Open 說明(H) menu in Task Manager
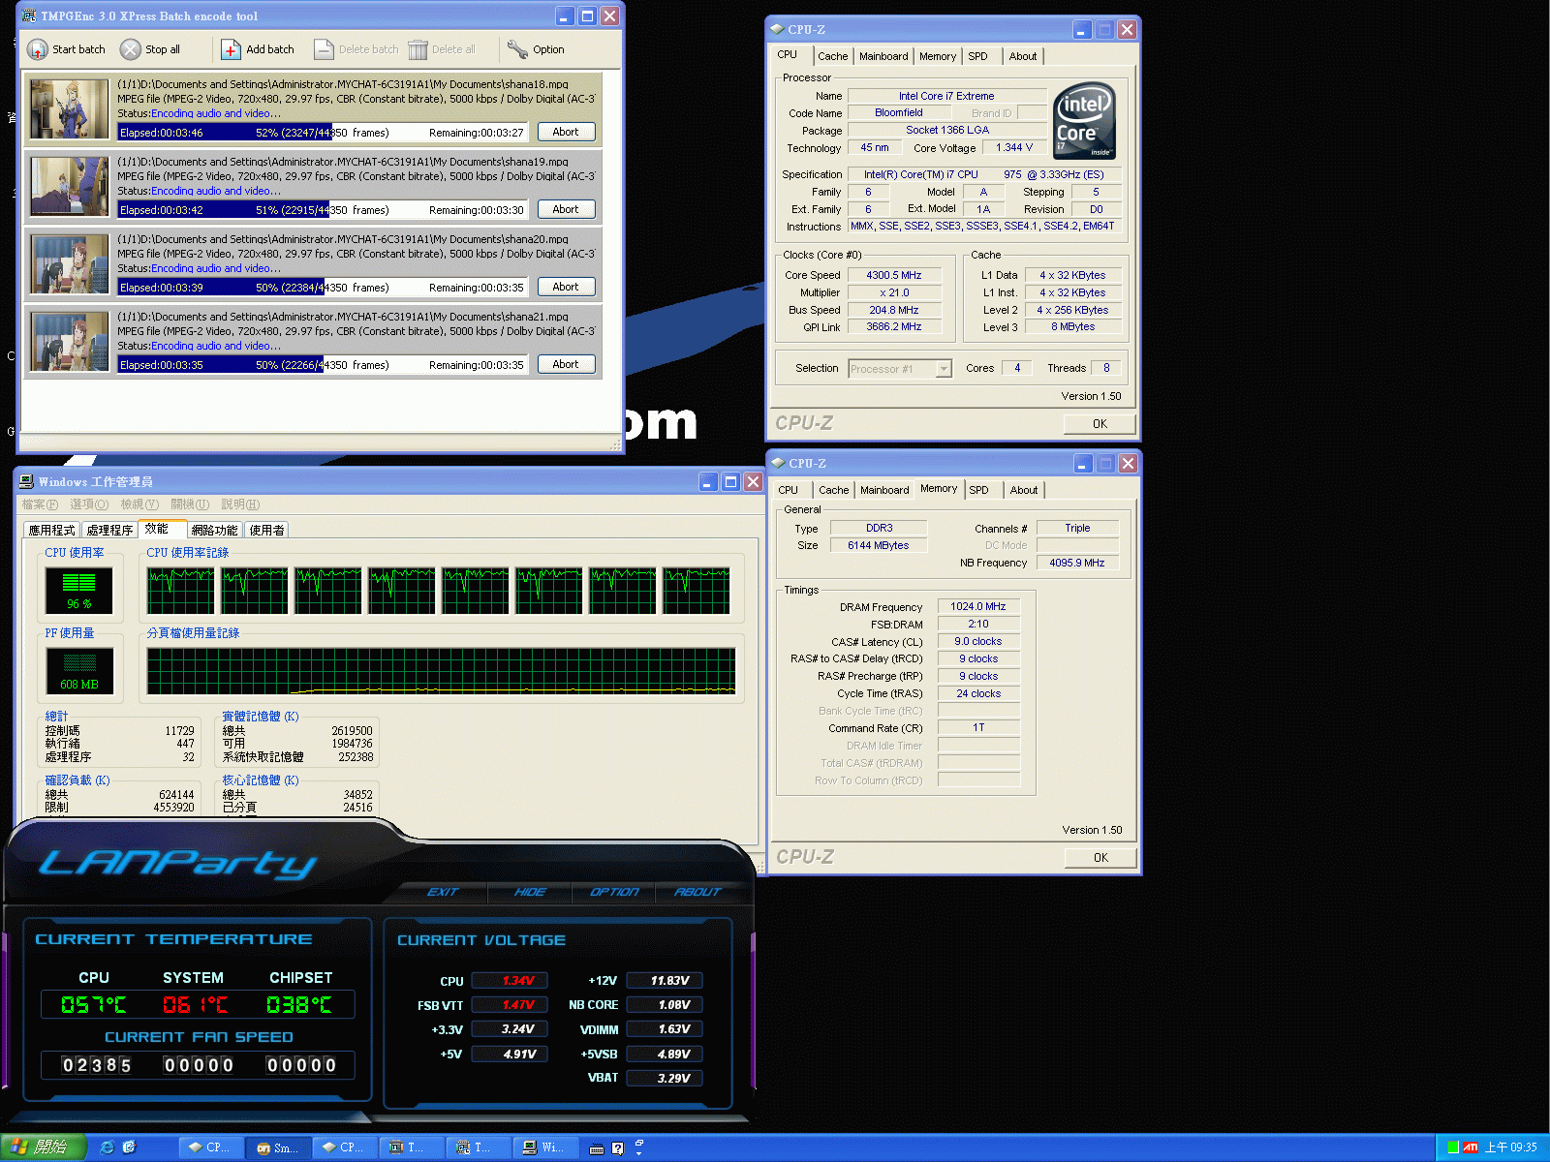The height and width of the screenshot is (1162, 1550). [240, 505]
